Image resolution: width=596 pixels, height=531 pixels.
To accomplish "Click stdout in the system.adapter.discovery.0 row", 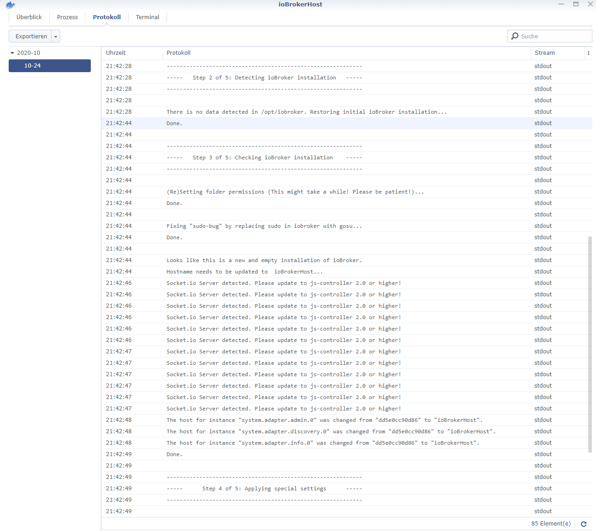I will (543, 431).
